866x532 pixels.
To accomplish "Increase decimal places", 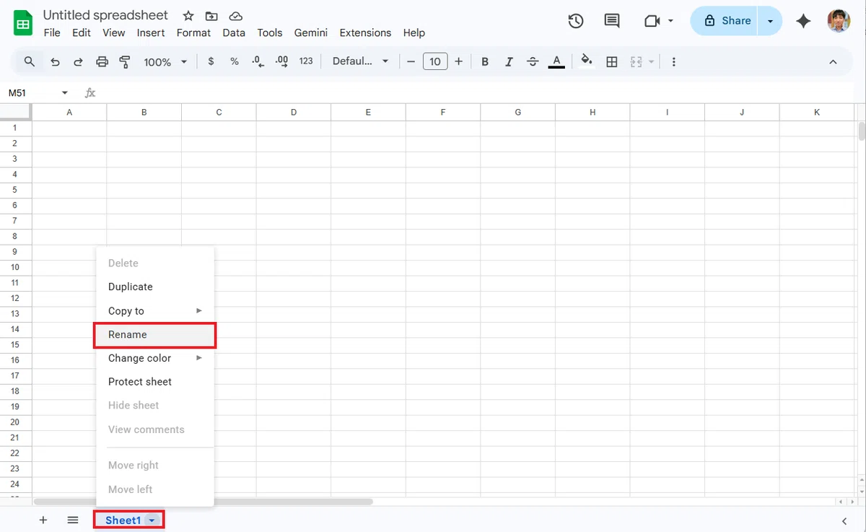I will tap(282, 61).
